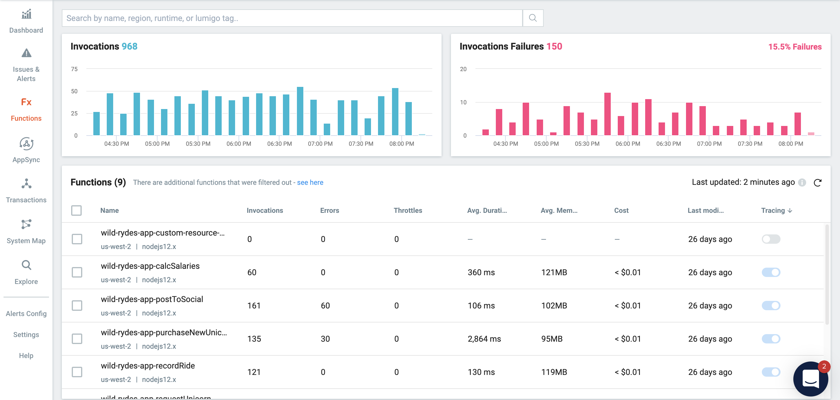Screen dimensions: 840x400
Task: Check the wild-rydes-app-postToSocial row checkbox
Action: click(77, 306)
